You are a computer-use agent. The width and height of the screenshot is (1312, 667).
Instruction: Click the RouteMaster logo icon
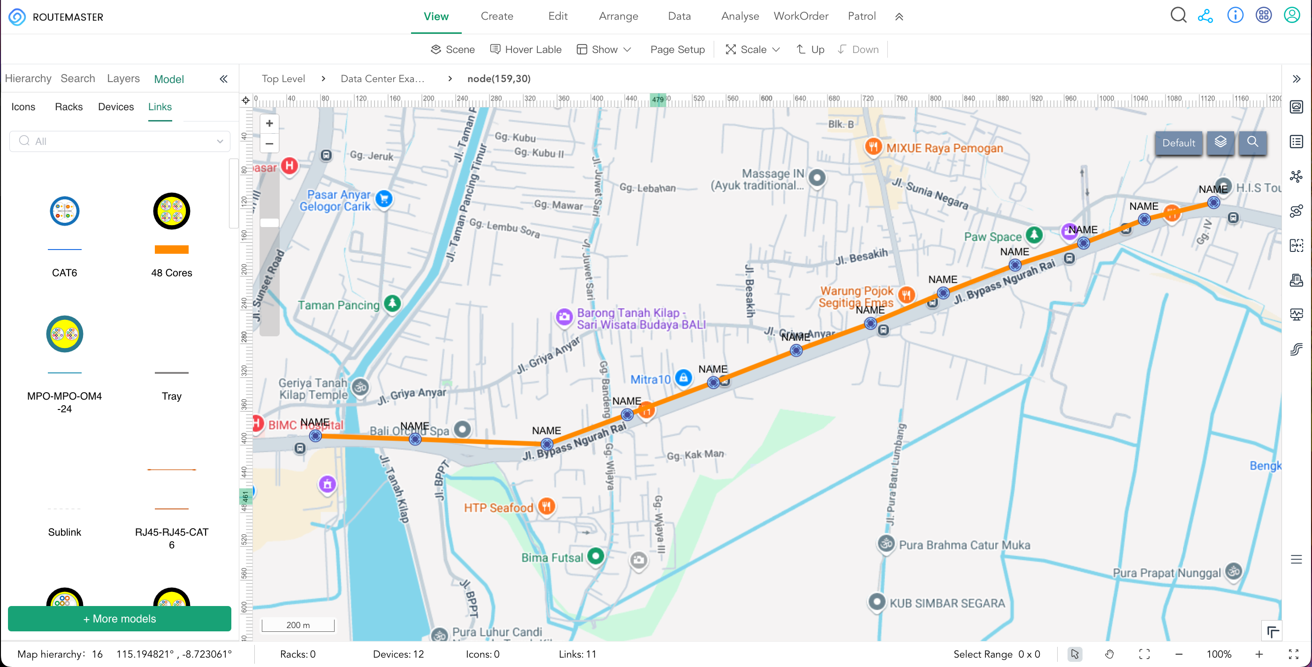pos(17,17)
